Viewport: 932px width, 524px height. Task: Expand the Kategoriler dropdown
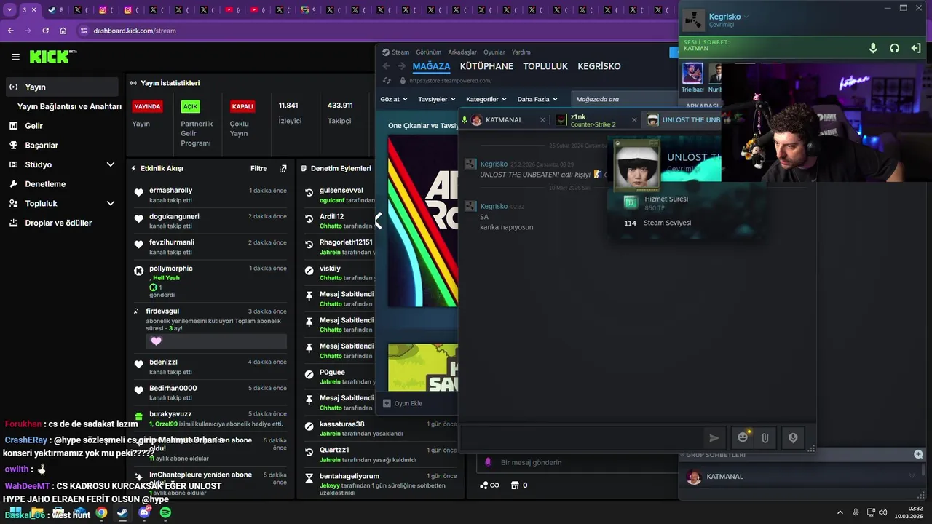(x=486, y=99)
